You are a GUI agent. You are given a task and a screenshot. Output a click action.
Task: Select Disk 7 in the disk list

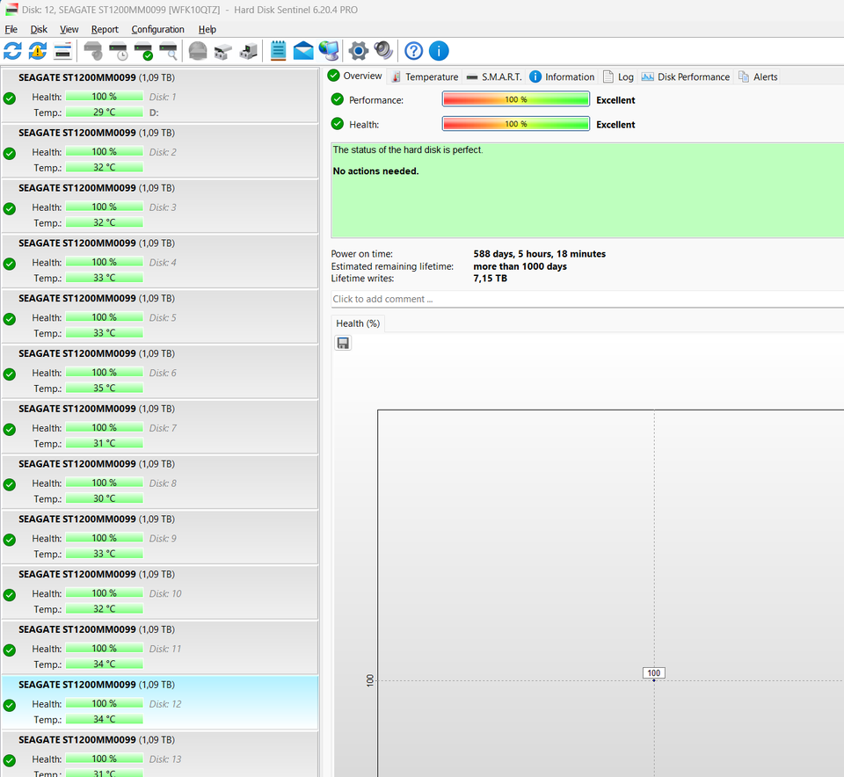160,427
